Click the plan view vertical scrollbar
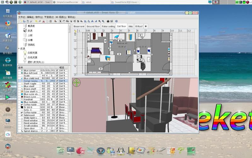This screenshot has height=158, width=252. tap(196, 52)
